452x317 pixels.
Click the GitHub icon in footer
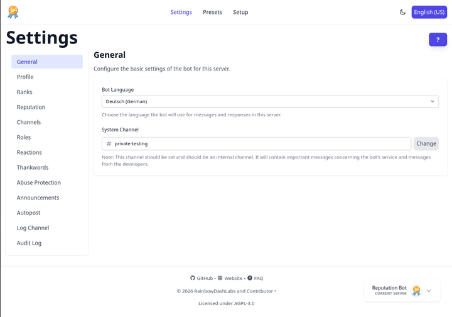pos(193,278)
